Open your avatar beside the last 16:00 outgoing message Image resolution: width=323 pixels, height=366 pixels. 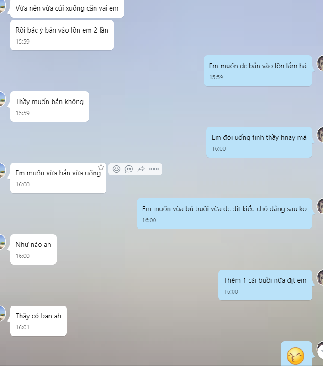(x=320, y=278)
